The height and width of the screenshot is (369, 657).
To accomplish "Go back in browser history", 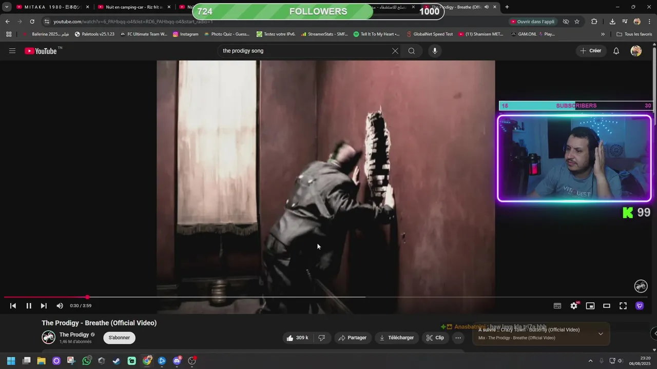I will [7, 22].
